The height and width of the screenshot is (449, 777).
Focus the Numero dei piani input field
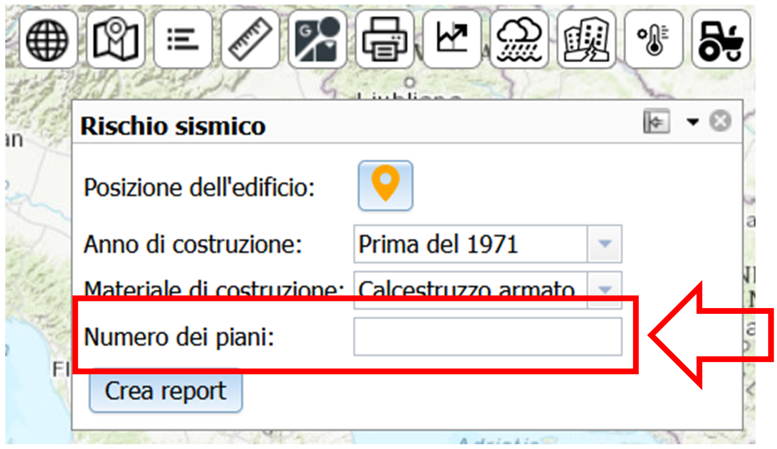[488, 337]
